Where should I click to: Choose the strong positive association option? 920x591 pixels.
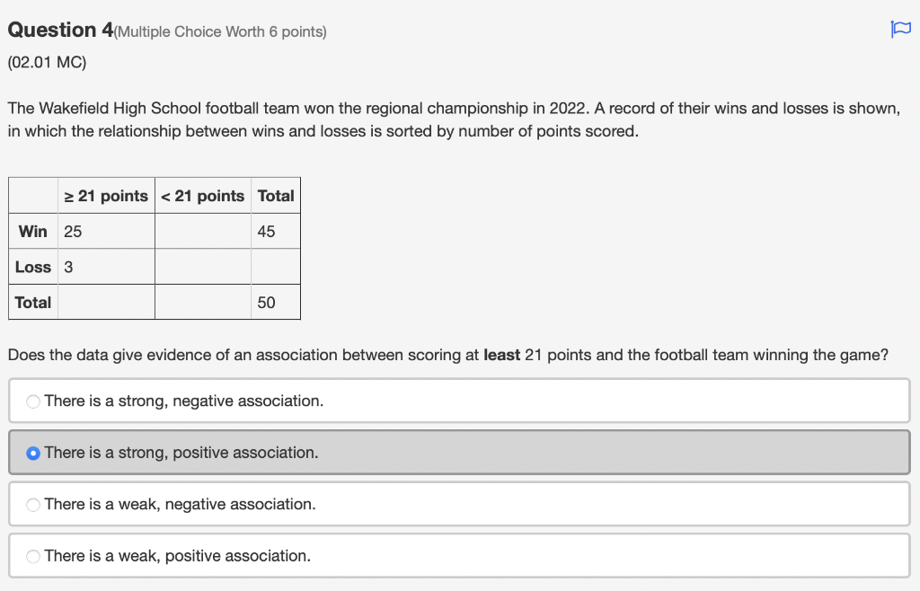(33, 454)
